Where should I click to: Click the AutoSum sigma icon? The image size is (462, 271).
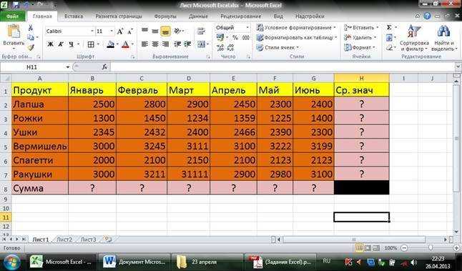[389, 27]
